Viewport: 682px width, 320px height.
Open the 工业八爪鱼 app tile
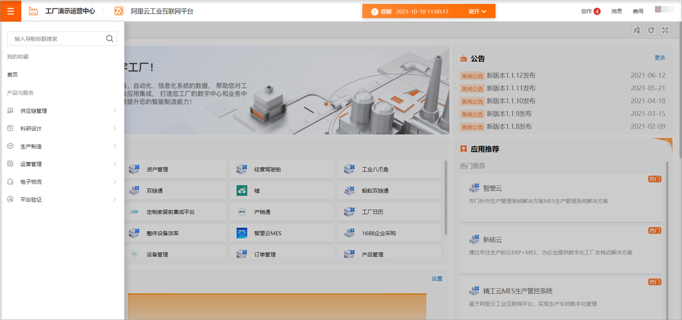(389, 170)
